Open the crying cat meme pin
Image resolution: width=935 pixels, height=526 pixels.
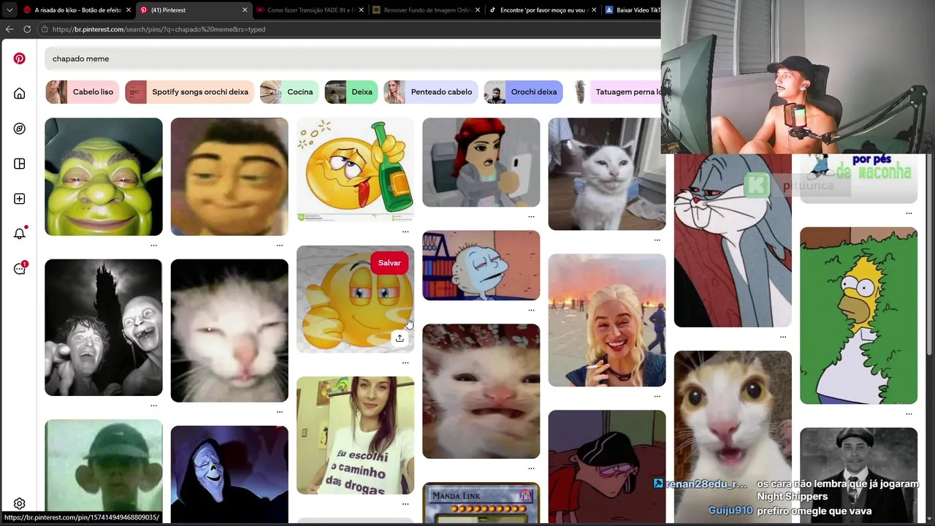481,392
